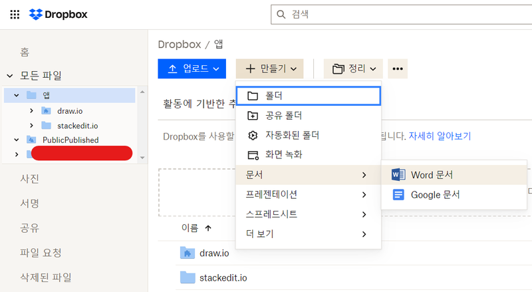Collapse the 모든 파일 section

(10, 75)
